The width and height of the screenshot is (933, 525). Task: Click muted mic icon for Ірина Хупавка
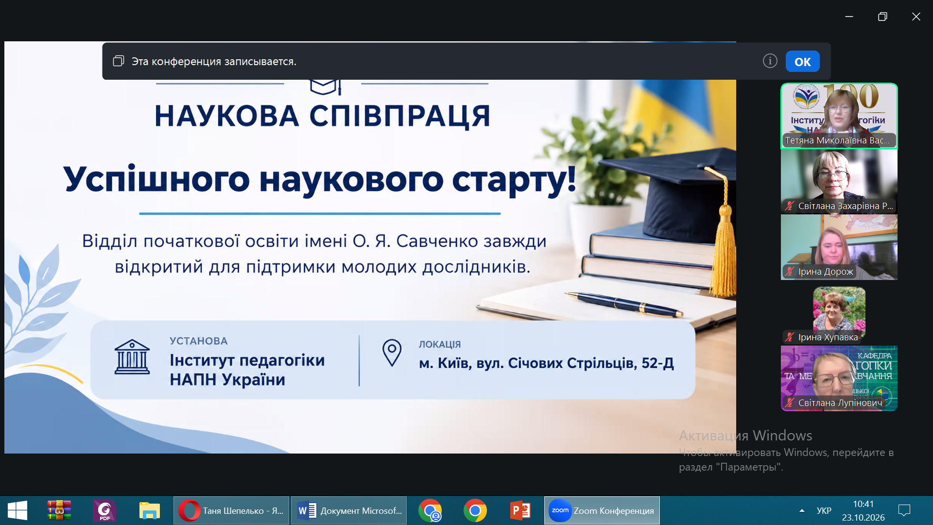pos(790,337)
